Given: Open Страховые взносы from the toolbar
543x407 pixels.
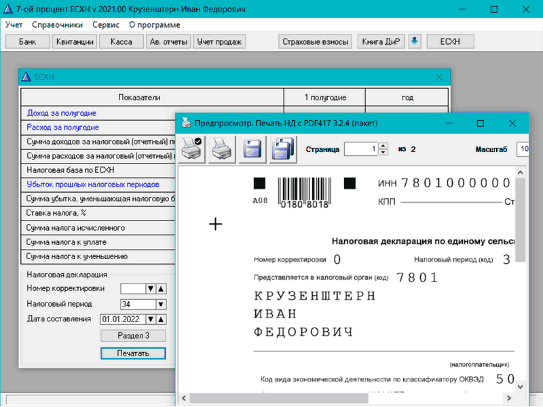Looking at the screenshot, I should pyautogui.click(x=315, y=42).
